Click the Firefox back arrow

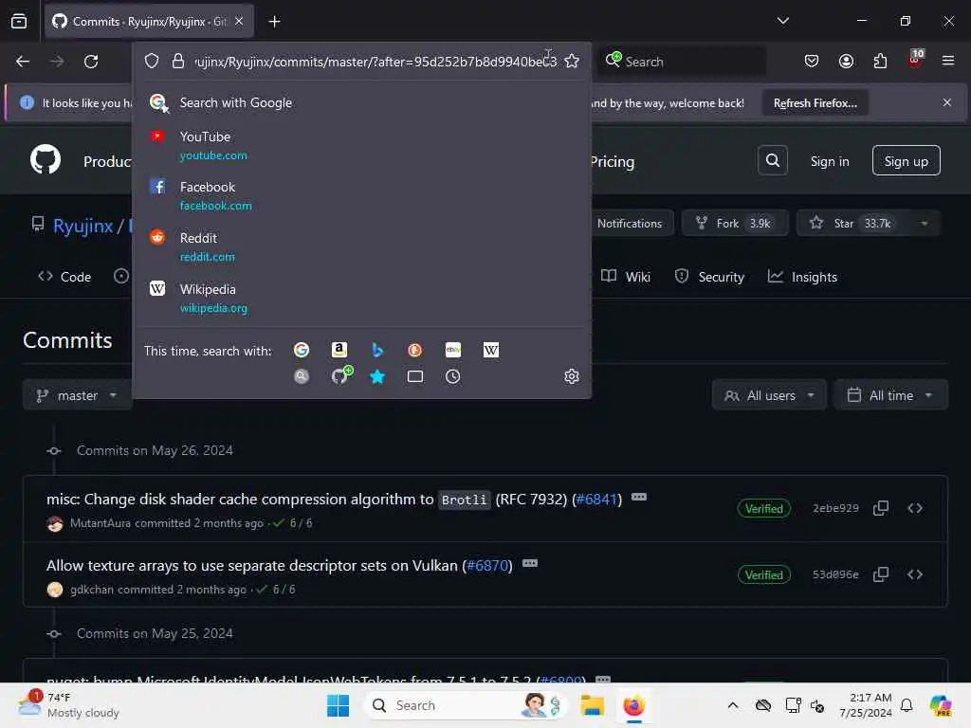click(23, 62)
